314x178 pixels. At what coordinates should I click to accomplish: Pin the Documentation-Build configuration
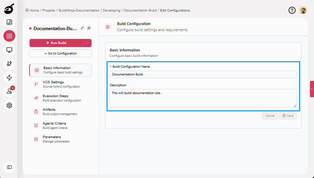(x=89, y=28)
